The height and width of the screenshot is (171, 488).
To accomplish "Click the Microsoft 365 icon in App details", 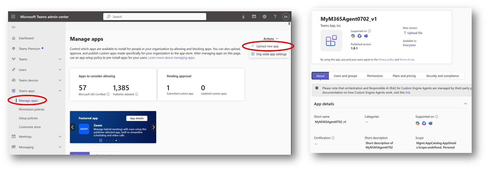I will tap(424, 123).
